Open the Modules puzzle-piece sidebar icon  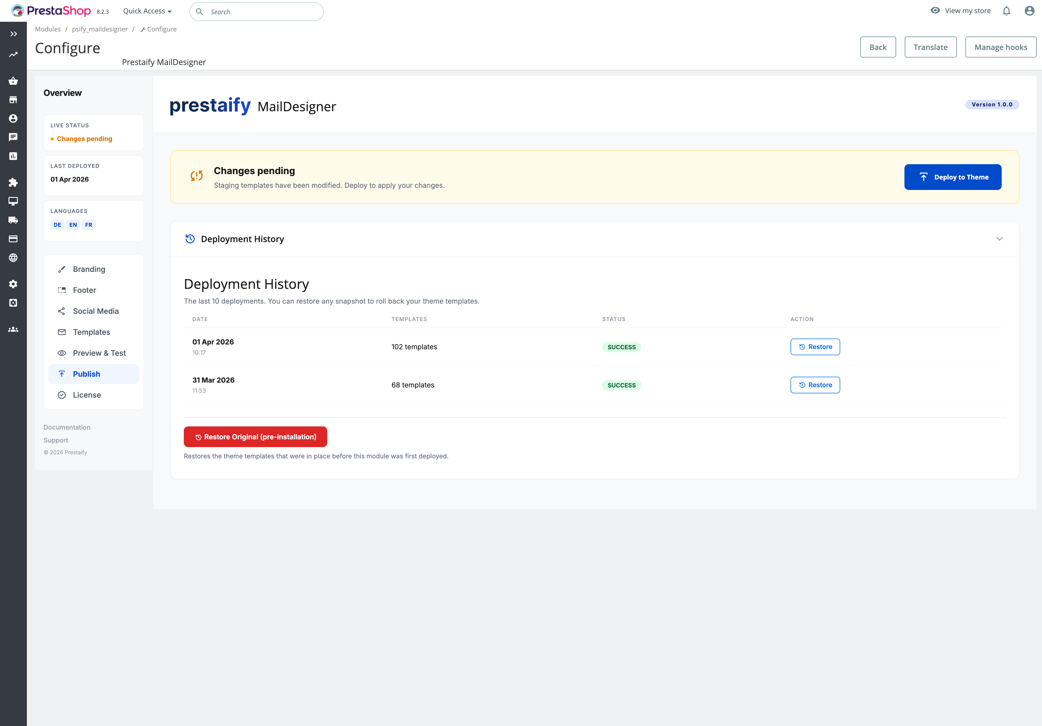[13, 182]
